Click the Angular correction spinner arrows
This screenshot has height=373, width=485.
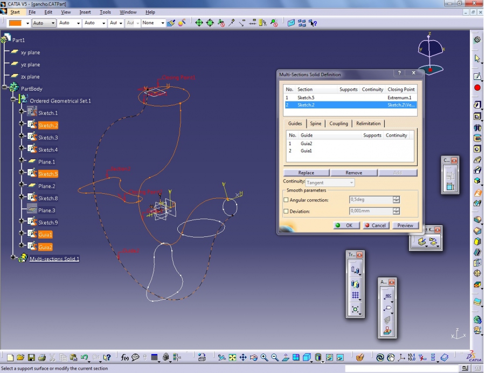(396, 200)
